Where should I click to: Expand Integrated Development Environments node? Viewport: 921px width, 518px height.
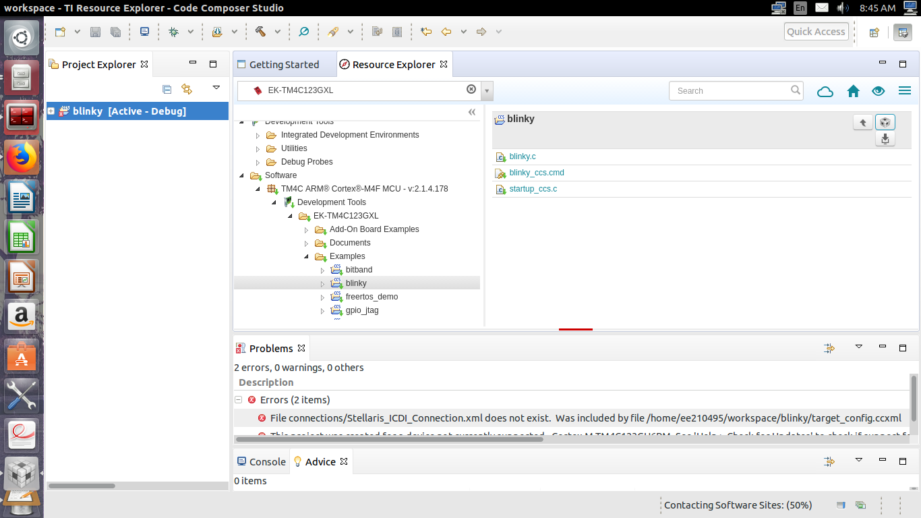[258, 136]
